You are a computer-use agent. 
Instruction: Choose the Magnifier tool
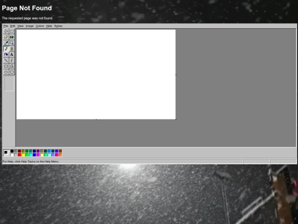(x=12, y=43)
